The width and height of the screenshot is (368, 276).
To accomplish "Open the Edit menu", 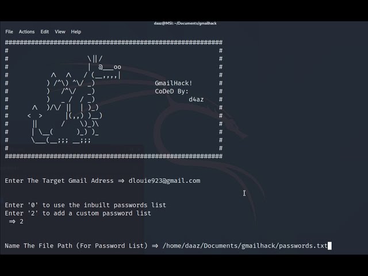I will click(45, 32).
